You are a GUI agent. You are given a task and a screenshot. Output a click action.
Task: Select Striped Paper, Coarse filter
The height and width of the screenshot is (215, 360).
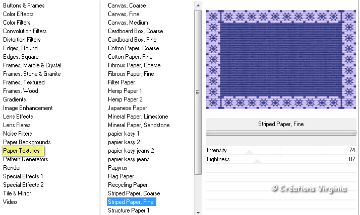tap(134, 193)
